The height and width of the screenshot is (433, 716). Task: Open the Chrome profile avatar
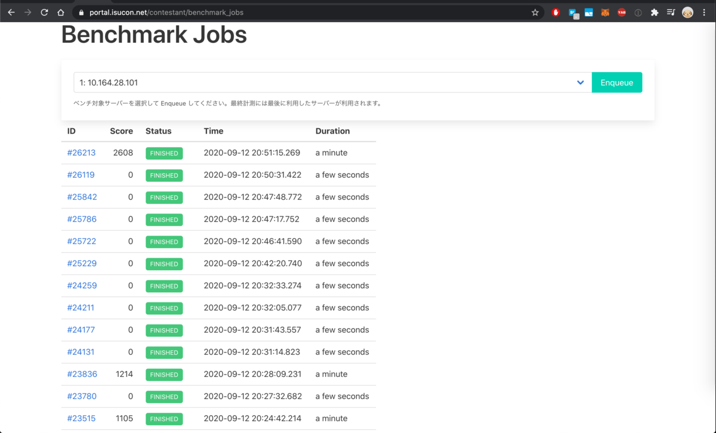[687, 12]
